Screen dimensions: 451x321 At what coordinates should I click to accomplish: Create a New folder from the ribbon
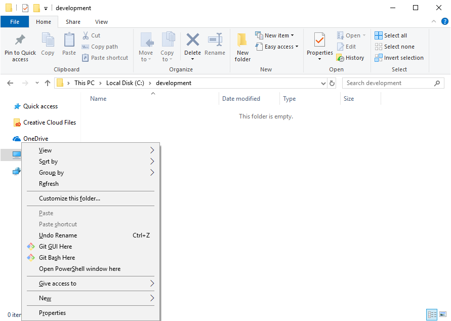coord(242,47)
